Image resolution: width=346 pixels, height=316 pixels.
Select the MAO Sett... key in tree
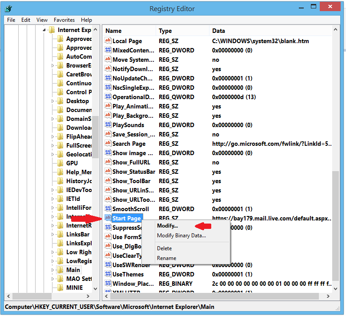[79, 279]
